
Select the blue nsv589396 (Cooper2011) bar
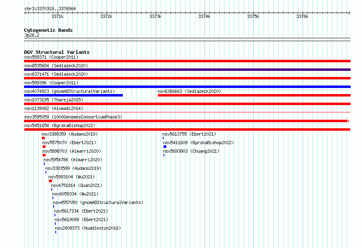(187, 87)
